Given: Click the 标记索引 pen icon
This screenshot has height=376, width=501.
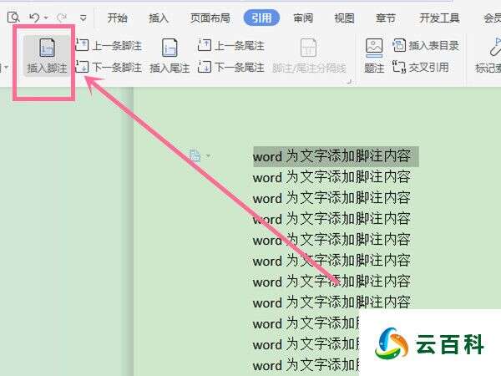Looking at the screenshot, I should (x=494, y=48).
